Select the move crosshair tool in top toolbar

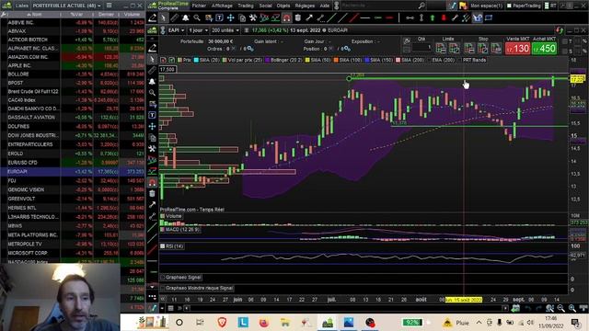(x=231, y=17)
